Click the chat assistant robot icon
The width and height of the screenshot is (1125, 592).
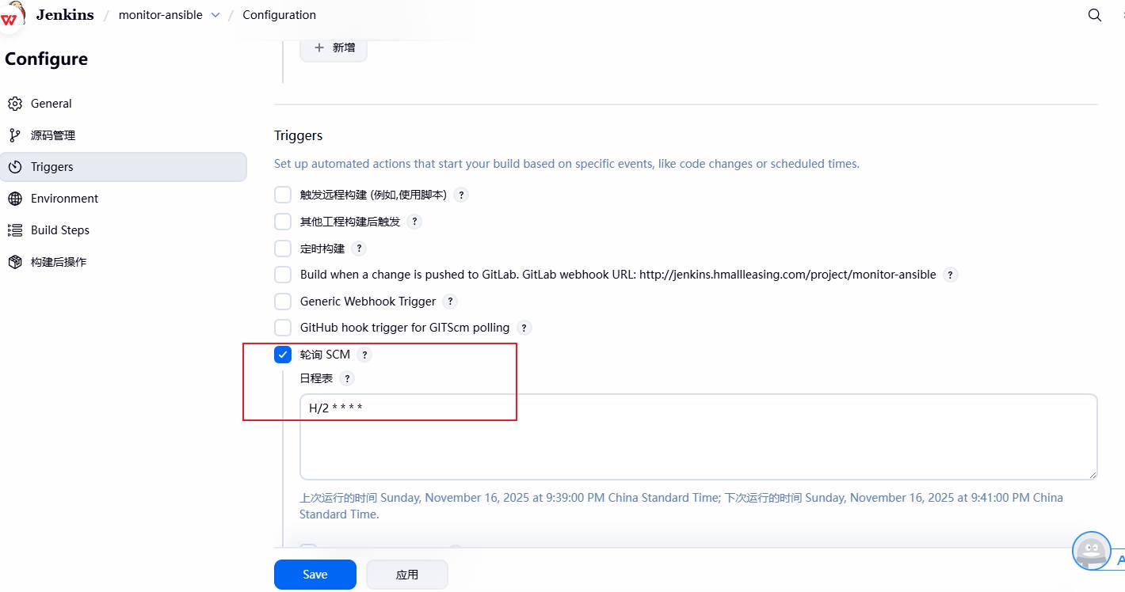(1092, 550)
